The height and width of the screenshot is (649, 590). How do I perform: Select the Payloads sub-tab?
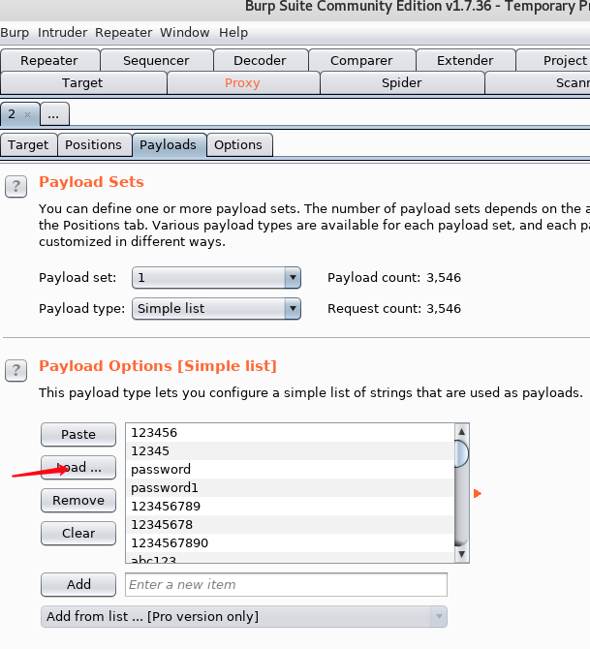pos(169,145)
